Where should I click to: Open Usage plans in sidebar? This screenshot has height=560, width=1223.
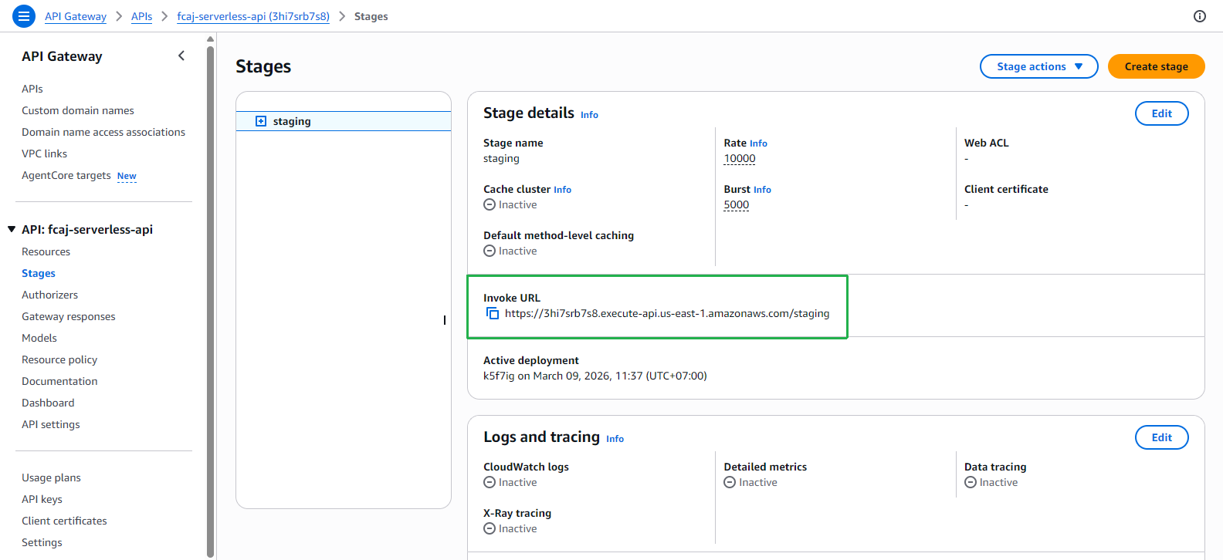click(x=51, y=477)
